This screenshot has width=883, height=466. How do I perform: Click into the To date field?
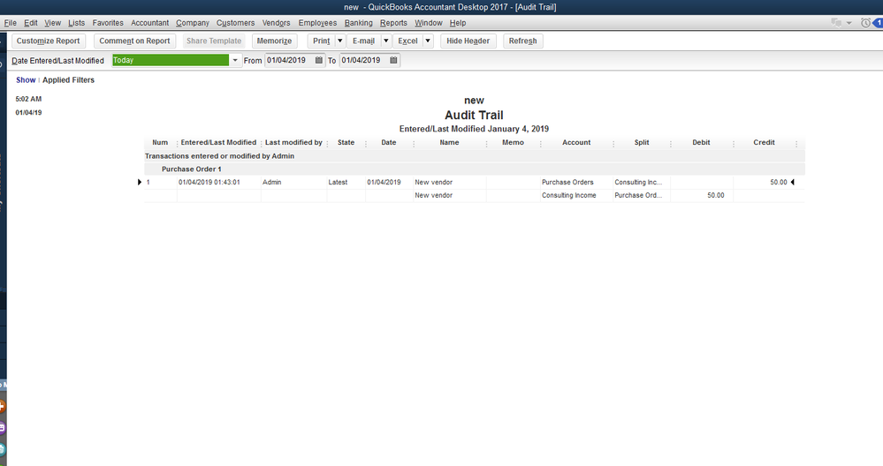[364, 60]
